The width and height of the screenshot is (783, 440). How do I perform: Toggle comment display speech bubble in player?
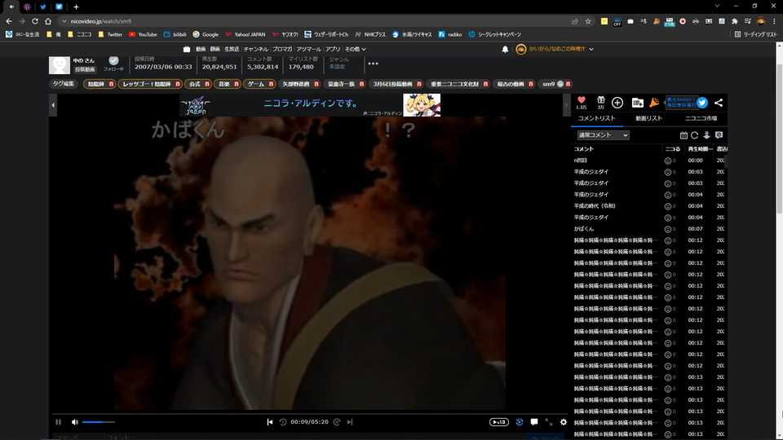coord(533,422)
